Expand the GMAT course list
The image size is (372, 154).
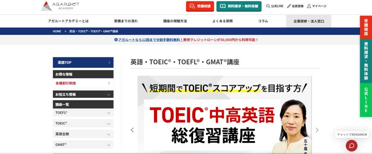[x=83, y=145]
